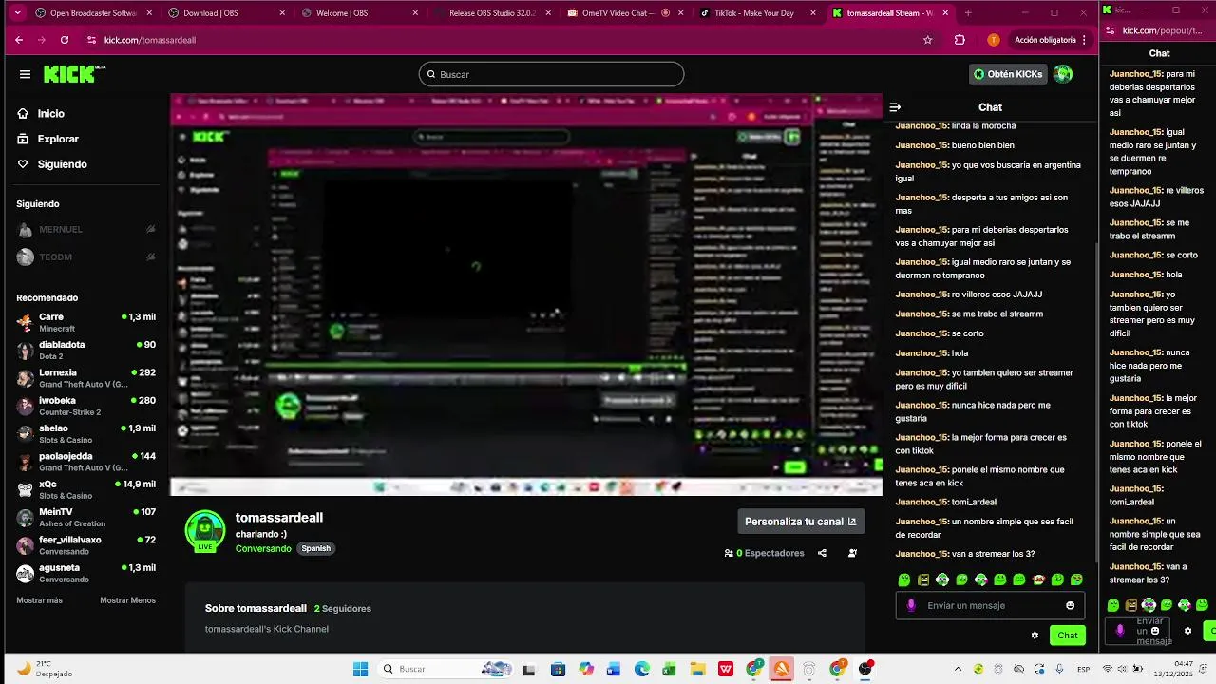Click the Spanish language tag
Screen dimensions: 1216x684
pyautogui.click(x=315, y=548)
